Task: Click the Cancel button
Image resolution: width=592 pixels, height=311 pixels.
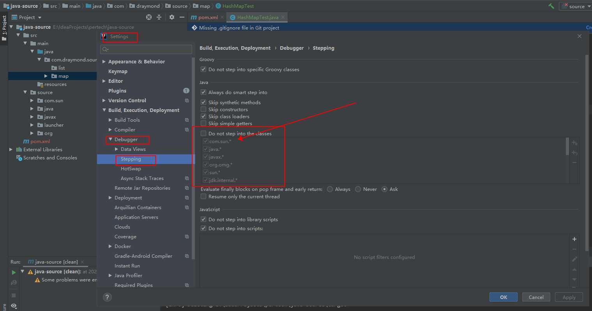Action: (x=536, y=297)
